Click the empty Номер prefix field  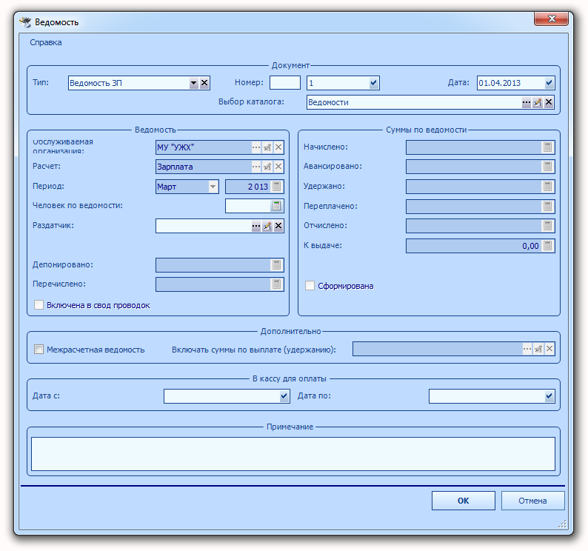(x=285, y=83)
